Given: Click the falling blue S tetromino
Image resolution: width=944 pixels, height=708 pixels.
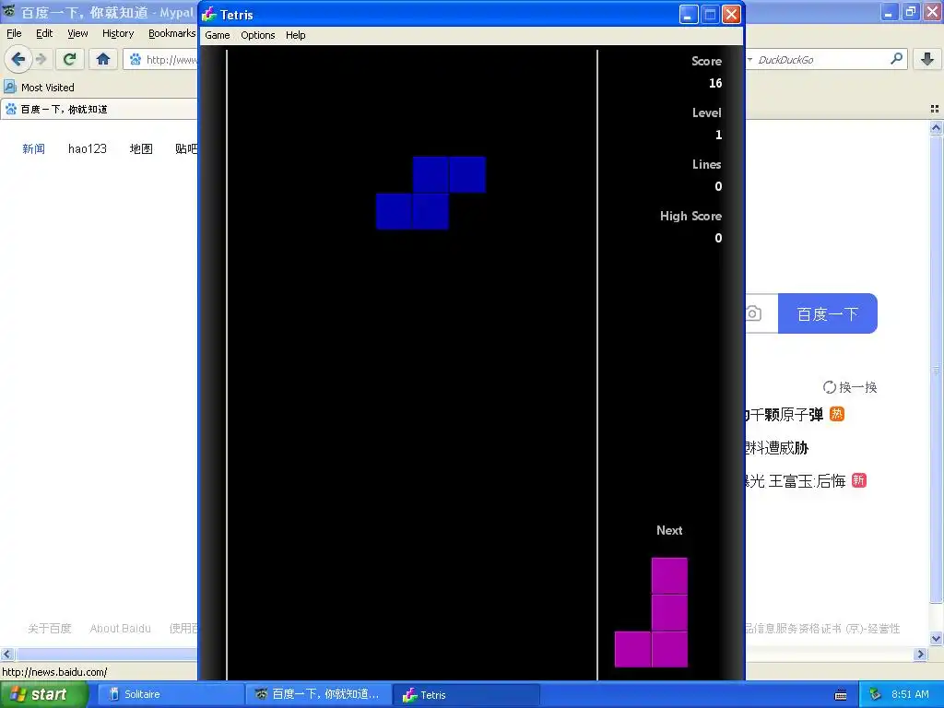Looking at the screenshot, I should click(431, 193).
